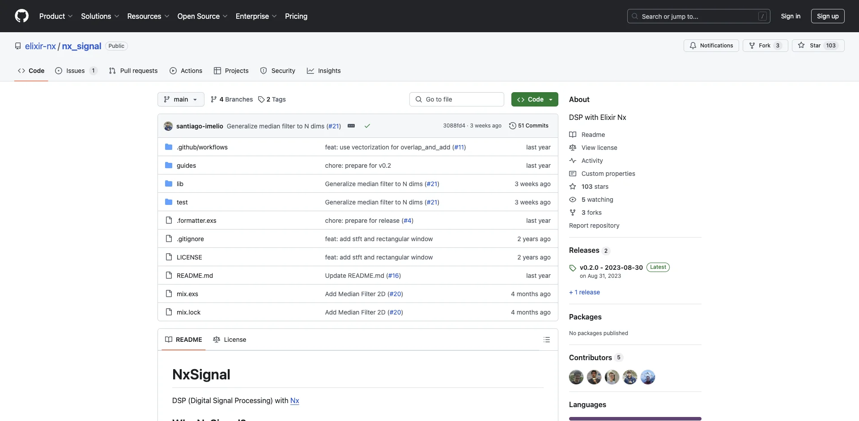Open the .gitignore file
859x421 pixels.
click(190, 239)
